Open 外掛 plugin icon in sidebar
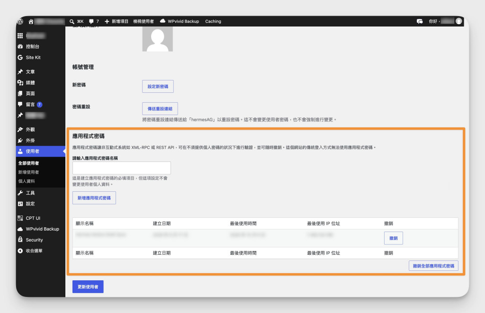485x313 pixels. point(20,141)
